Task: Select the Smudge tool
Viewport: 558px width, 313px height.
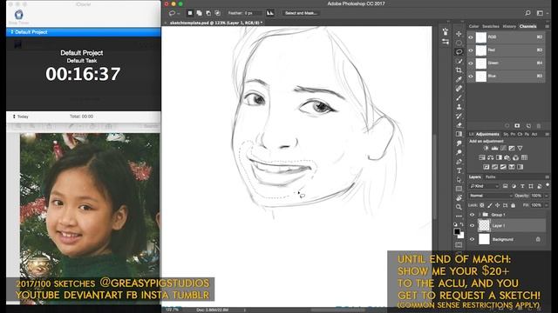Action: (x=459, y=143)
